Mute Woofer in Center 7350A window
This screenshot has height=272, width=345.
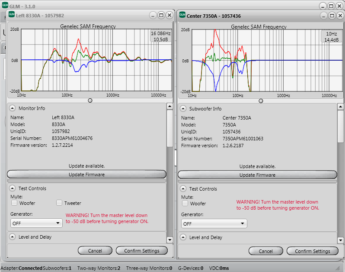click(185, 203)
